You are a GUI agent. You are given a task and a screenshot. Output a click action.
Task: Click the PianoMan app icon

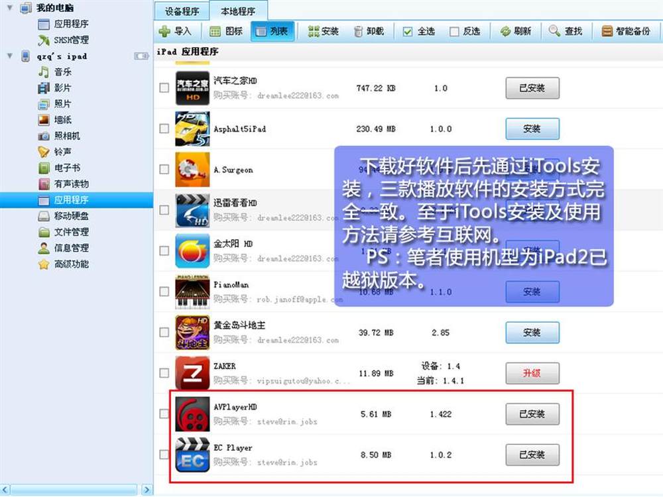pos(192,292)
